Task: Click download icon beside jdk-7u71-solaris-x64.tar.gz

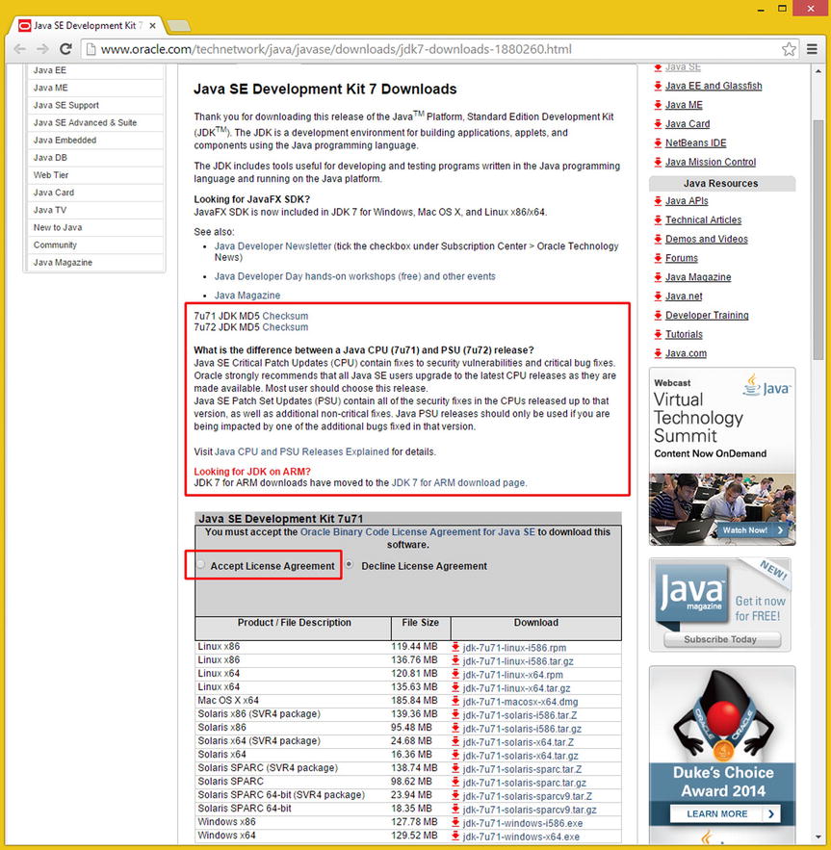Action: (x=455, y=755)
